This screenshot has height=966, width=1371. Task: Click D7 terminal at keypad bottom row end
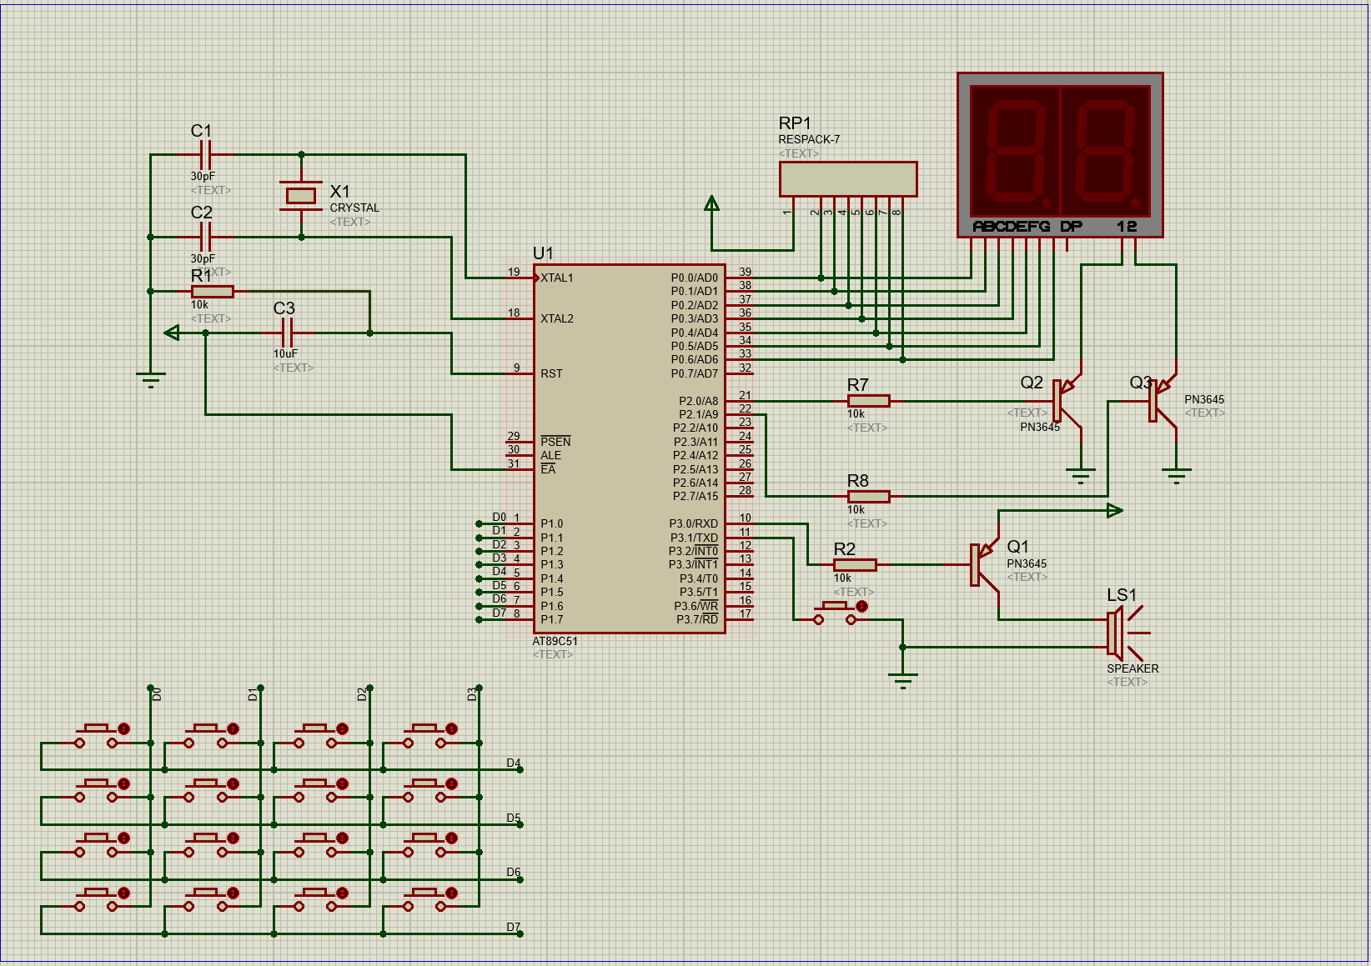tap(520, 934)
